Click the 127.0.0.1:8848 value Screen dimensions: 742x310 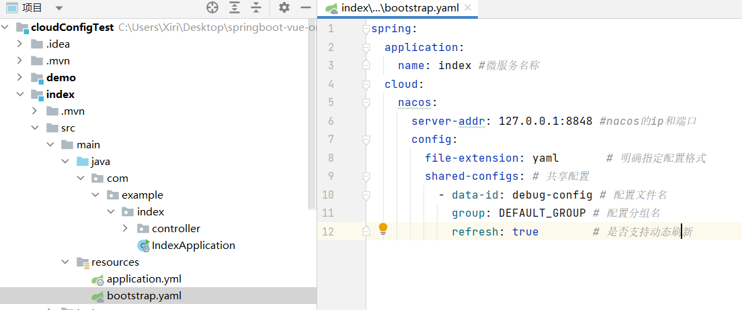(x=546, y=121)
